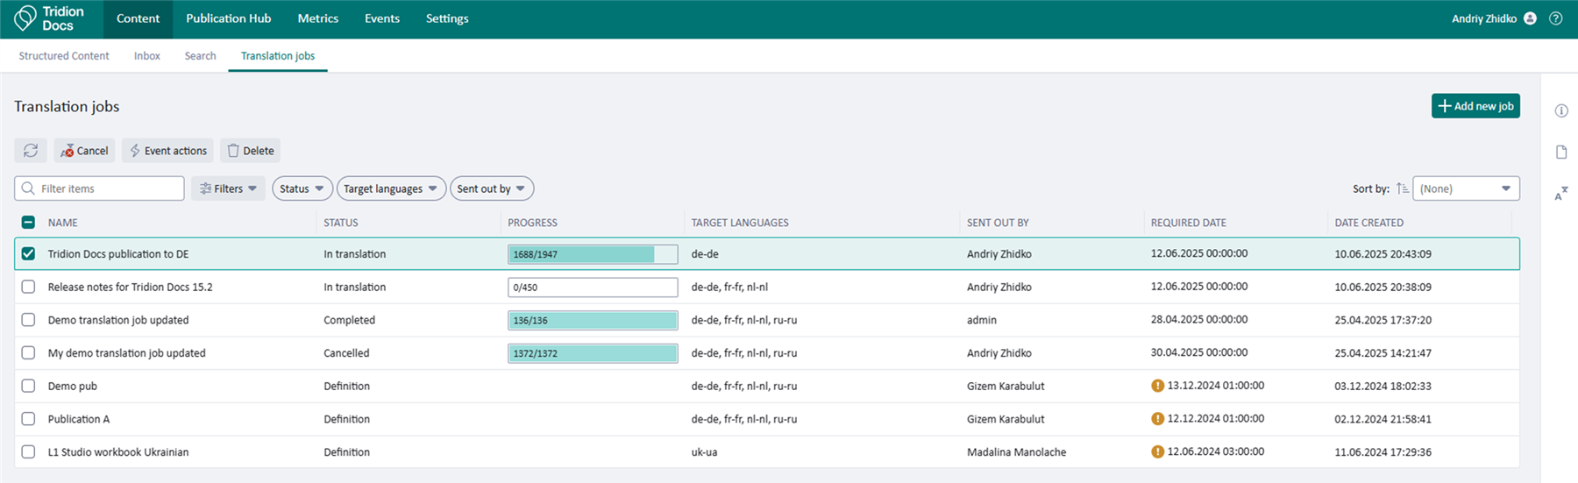
Task: Switch to the Publication Hub menu
Action: click(228, 18)
